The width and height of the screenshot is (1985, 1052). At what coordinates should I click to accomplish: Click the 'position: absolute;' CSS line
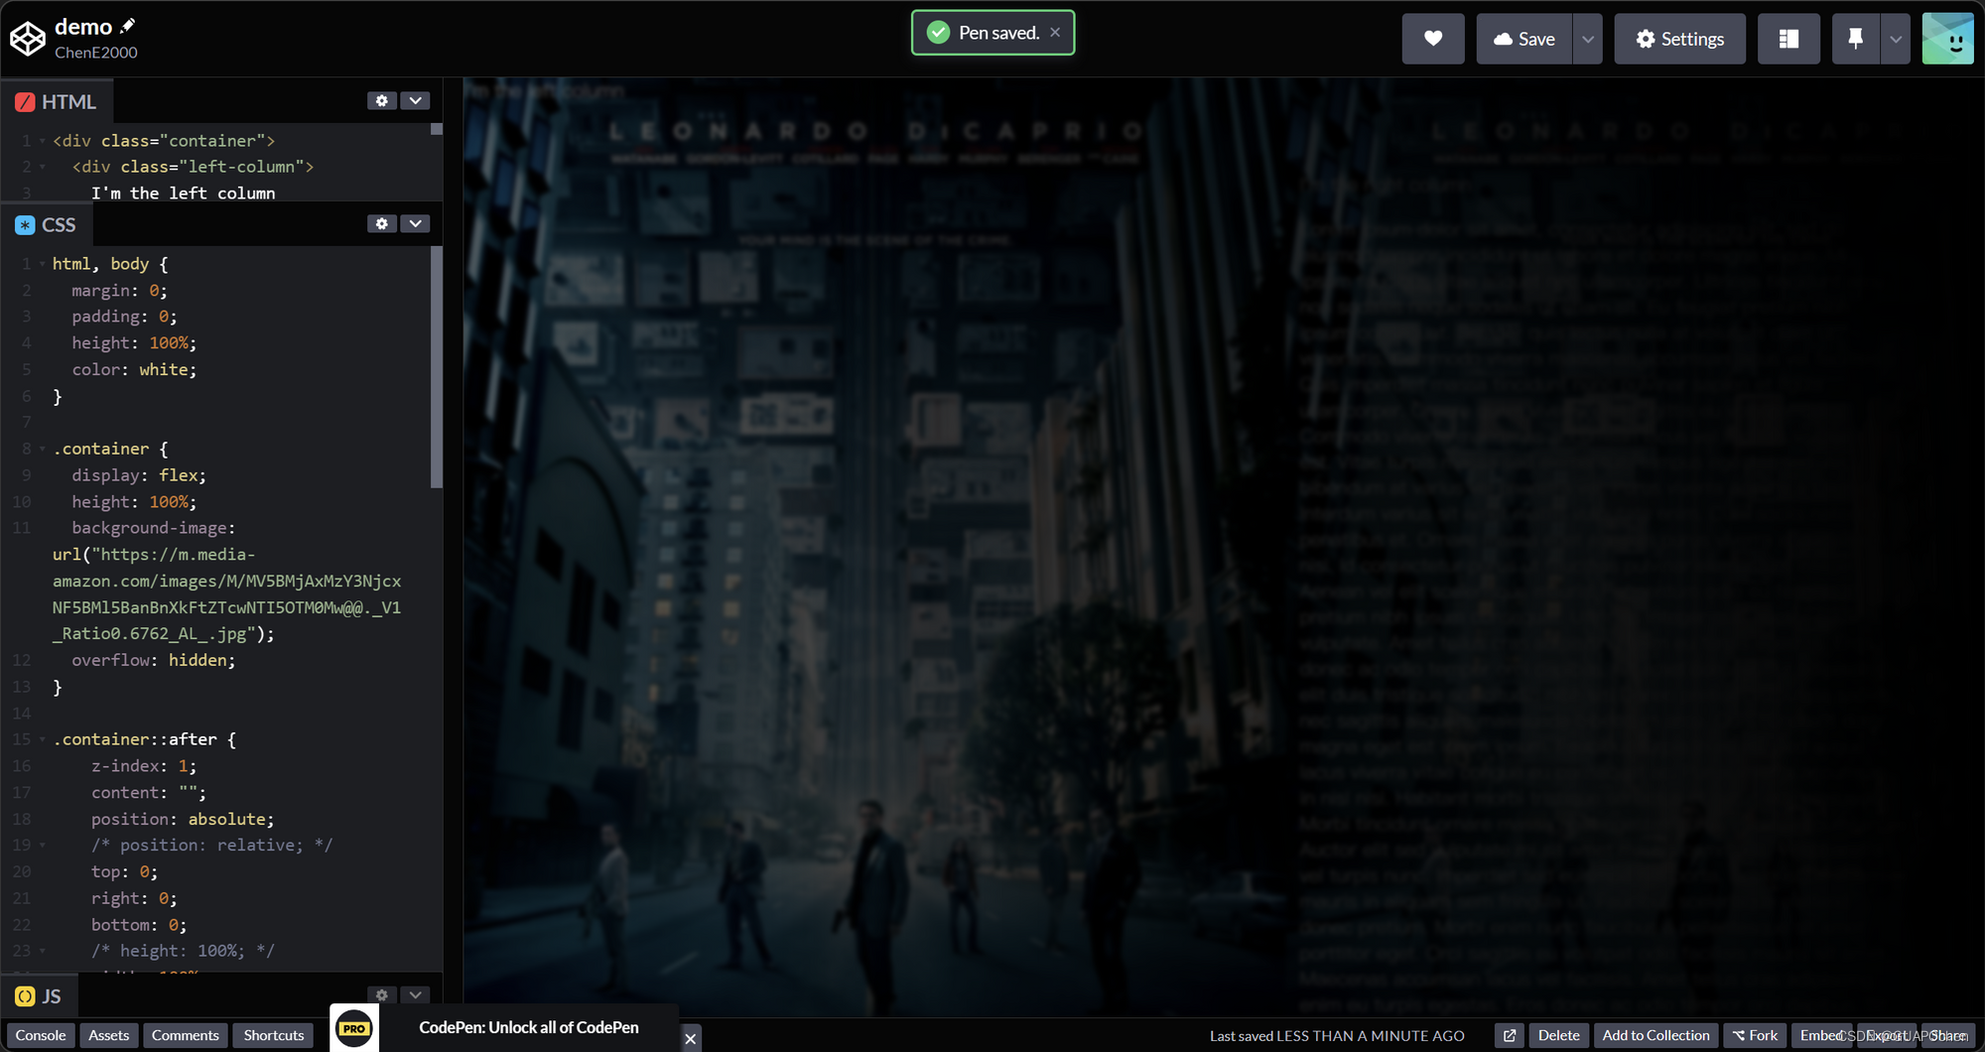183,819
